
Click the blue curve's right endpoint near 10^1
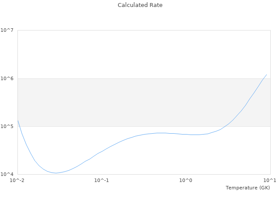click(x=266, y=74)
